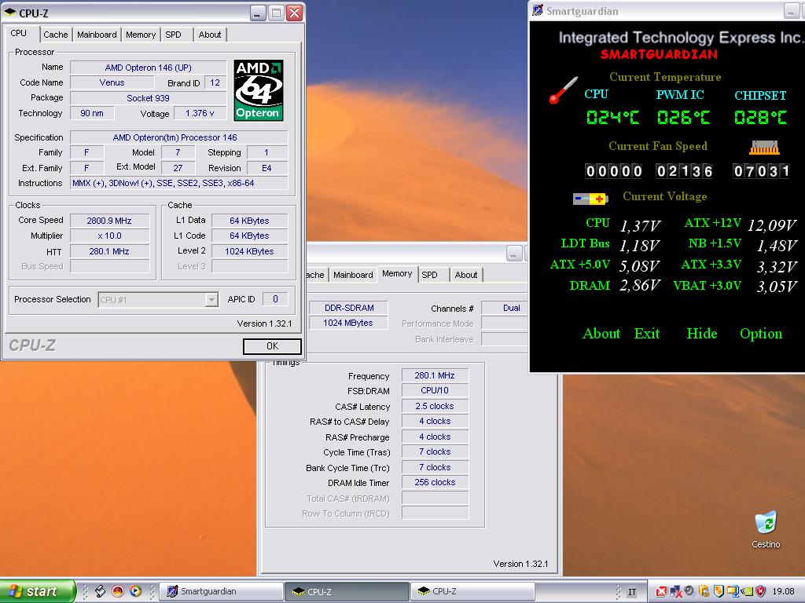Screen dimensions: 805x603
Task: Click About link in Smartguardian
Action: coord(601,334)
